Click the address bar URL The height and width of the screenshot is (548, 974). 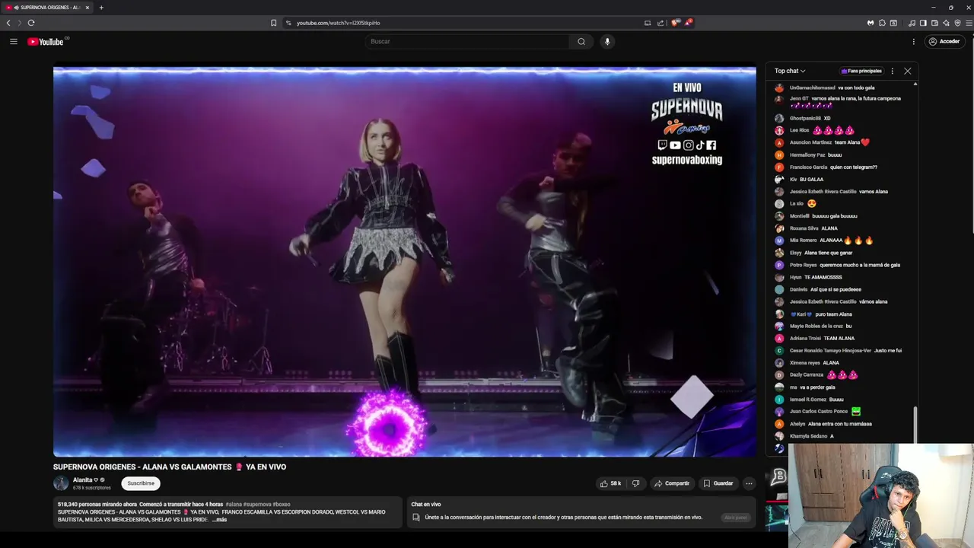click(x=338, y=23)
